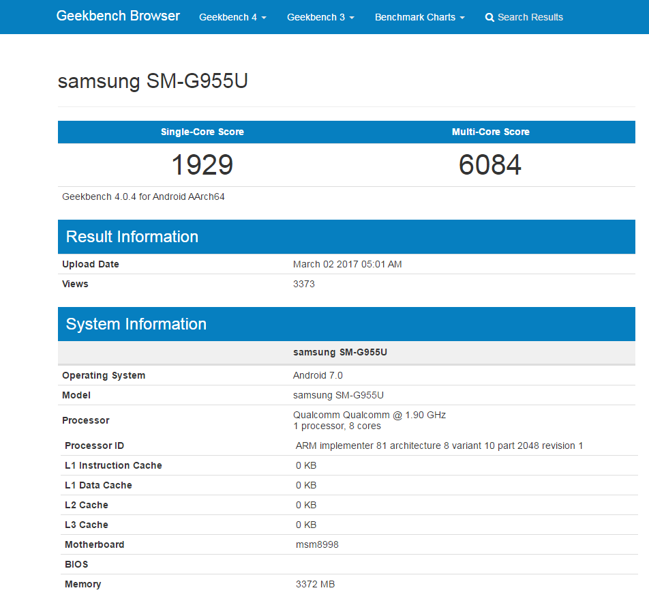This screenshot has width=649, height=599.
Task: Open the Geekbench 4 dropdown menu
Action: pos(232,18)
